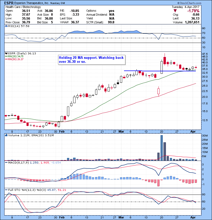Click the Options value yes
The image size is (212, 220).
[x=112, y=11]
